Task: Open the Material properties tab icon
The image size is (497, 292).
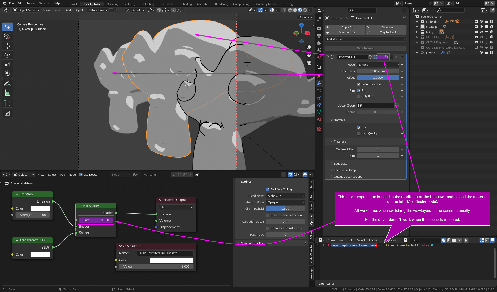Action: click(319, 119)
